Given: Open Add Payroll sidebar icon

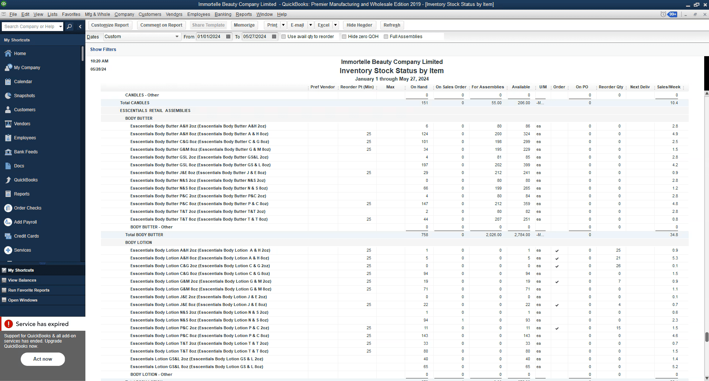Looking at the screenshot, I should tap(8, 222).
